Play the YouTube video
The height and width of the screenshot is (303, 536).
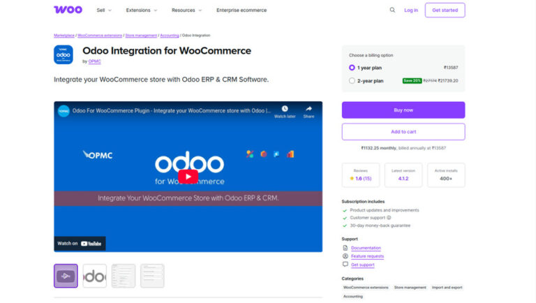(x=188, y=177)
